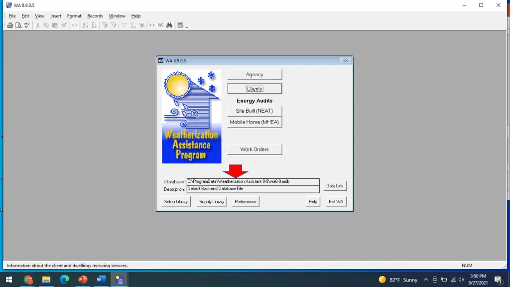Click the Print toolbar icon
The width and height of the screenshot is (510, 287).
pyautogui.click(x=10, y=25)
